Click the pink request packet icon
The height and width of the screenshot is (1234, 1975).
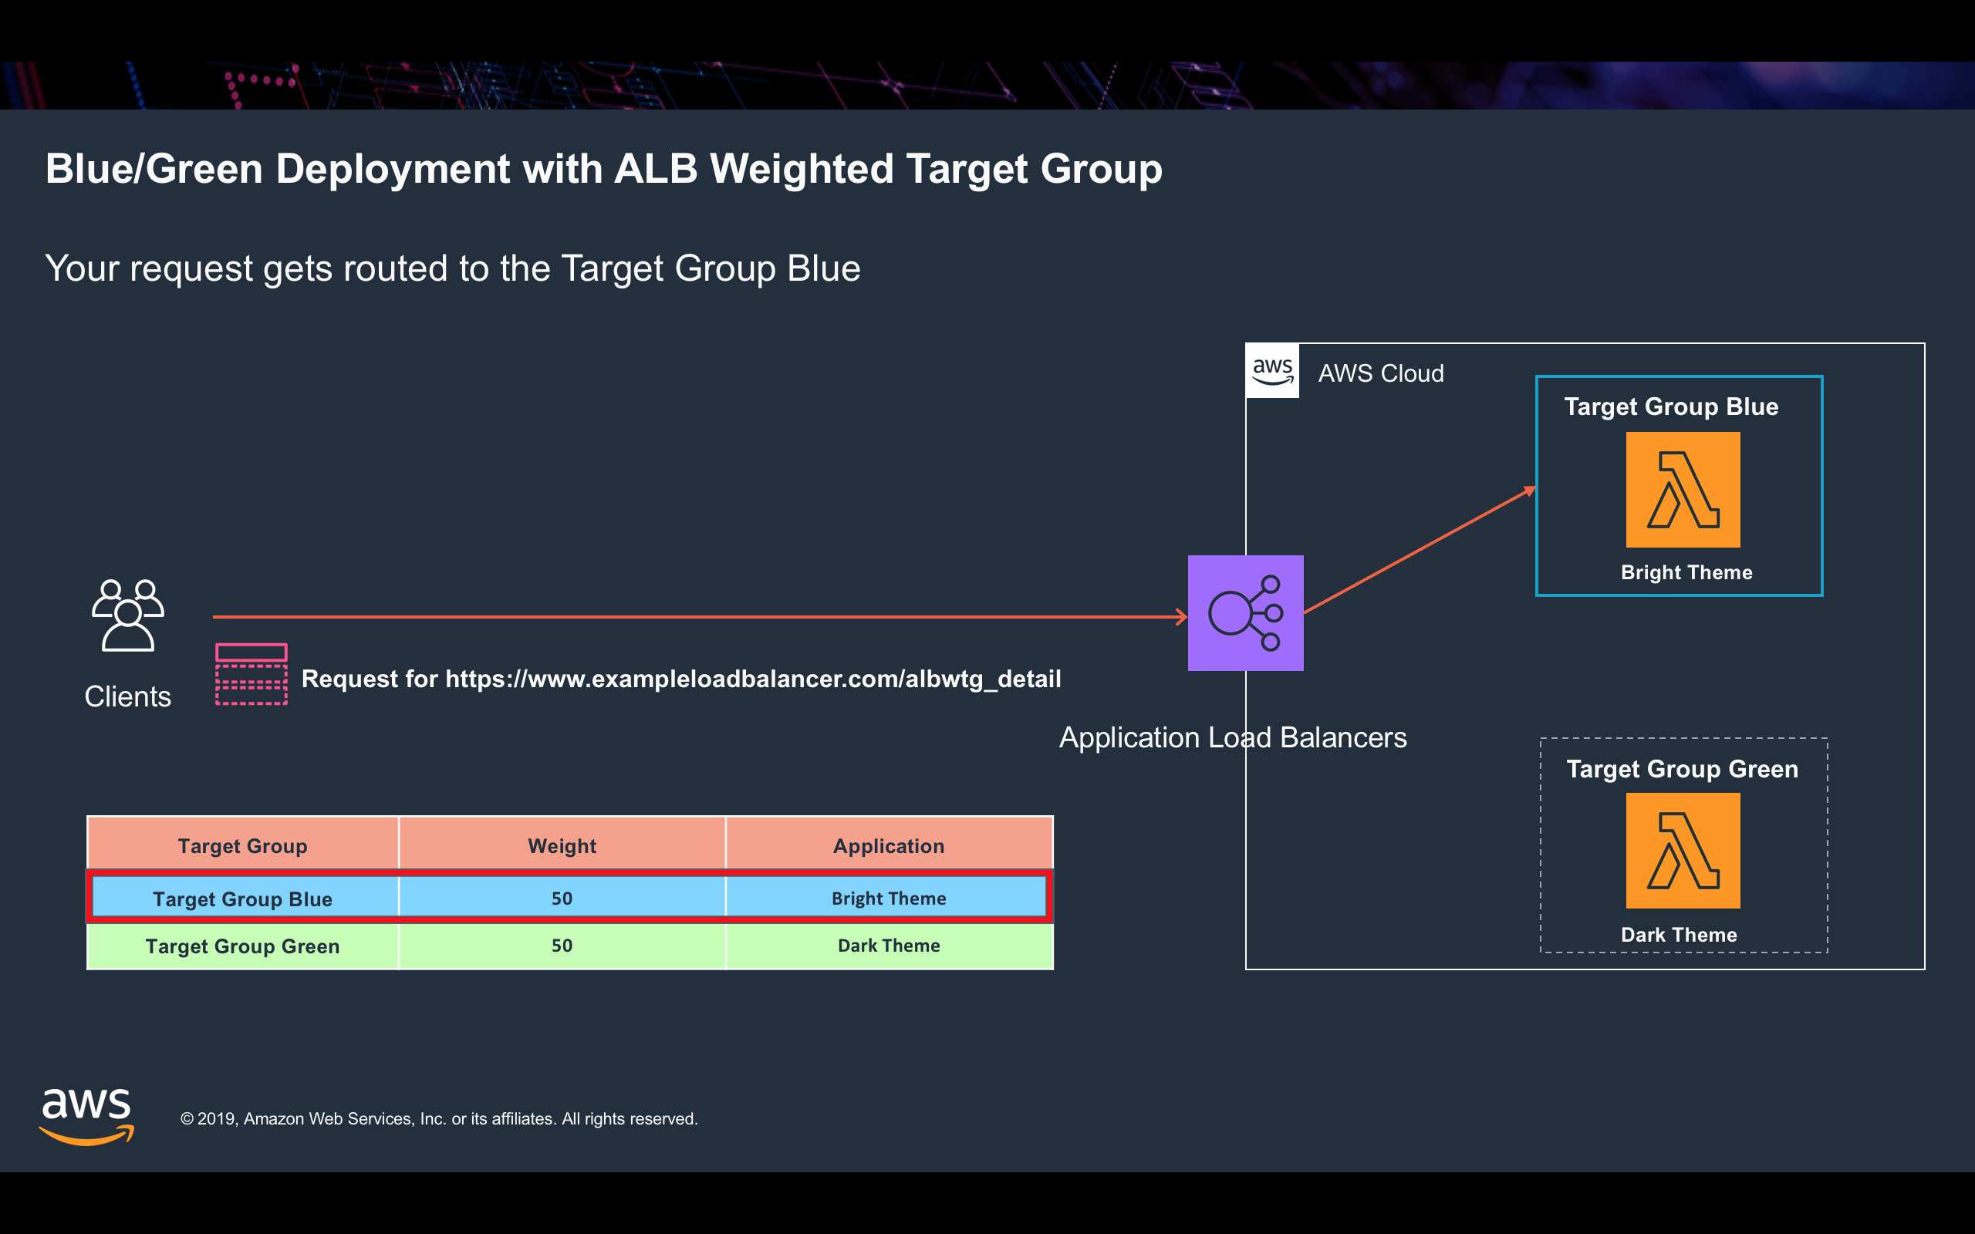252,674
